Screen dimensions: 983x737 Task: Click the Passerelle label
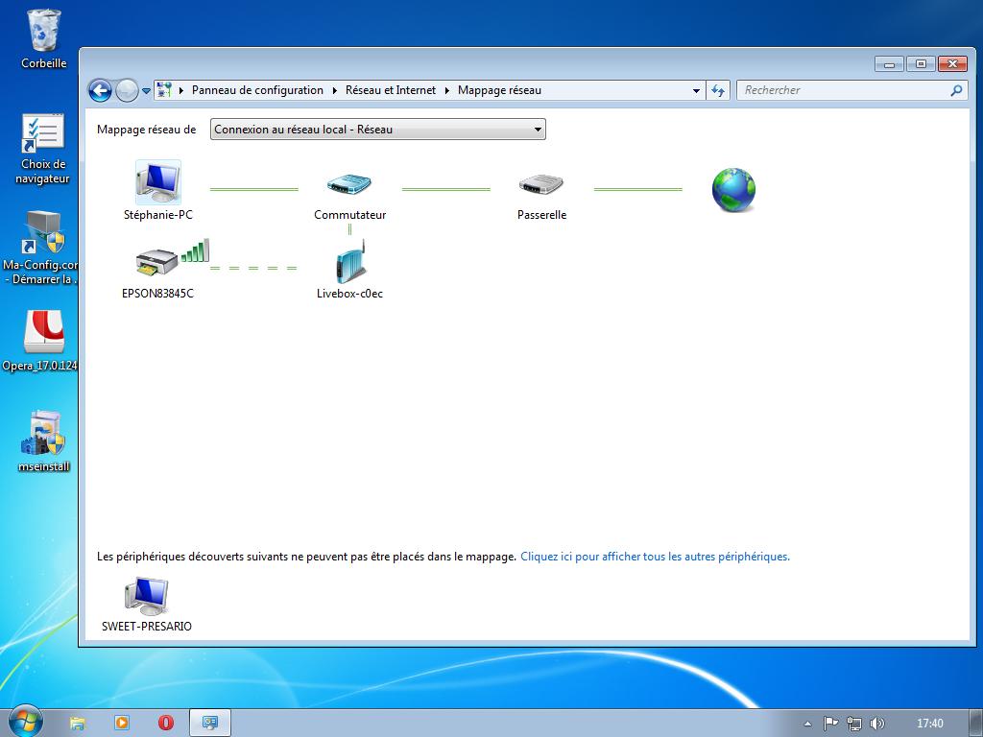pos(541,215)
